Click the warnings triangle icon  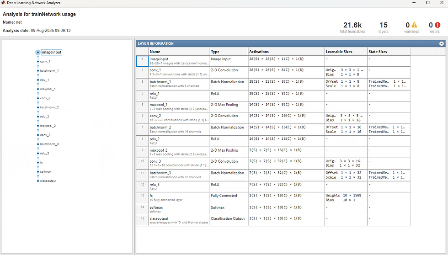(414, 25)
